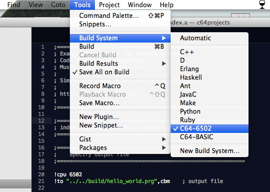Open Snippets… from Tools menu

click(x=120, y=24)
